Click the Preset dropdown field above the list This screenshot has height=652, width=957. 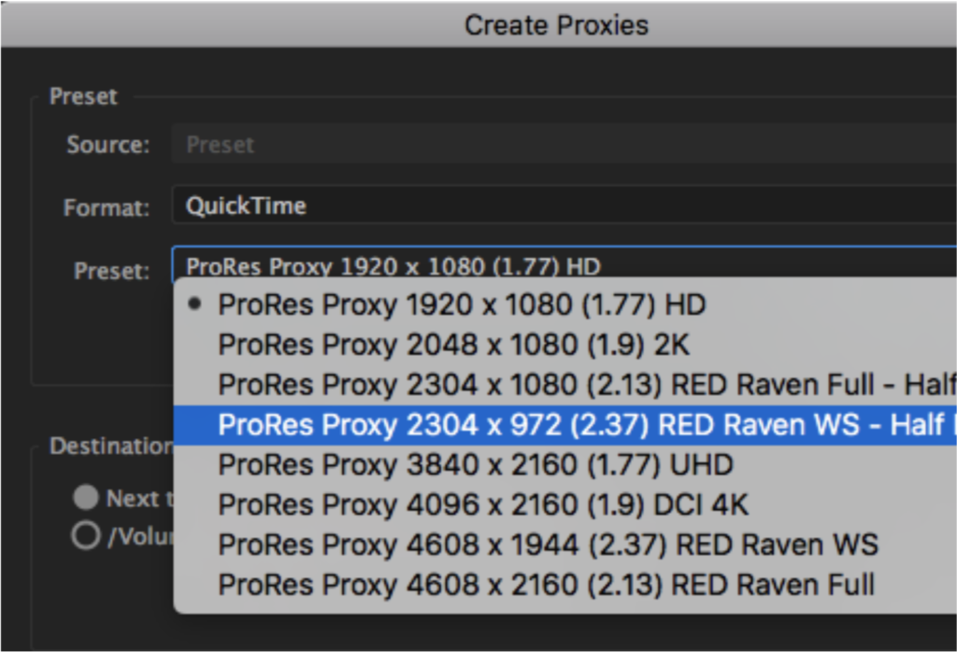coord(564,262)
